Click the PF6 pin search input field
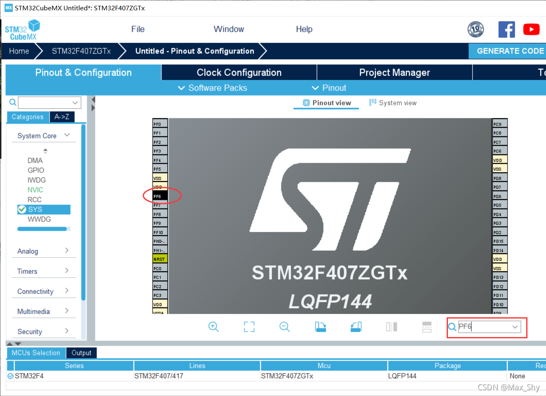The width and height of the screenshot is (546, 396). (484, 327)
